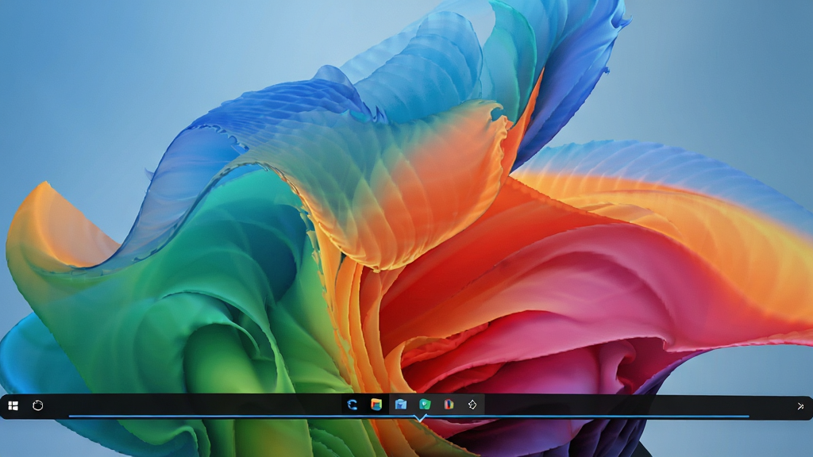Launch the blue swirl Edge browser icon
Viewport: 813px width, 457px height.
pyautogui.click(x=352, y=405)
